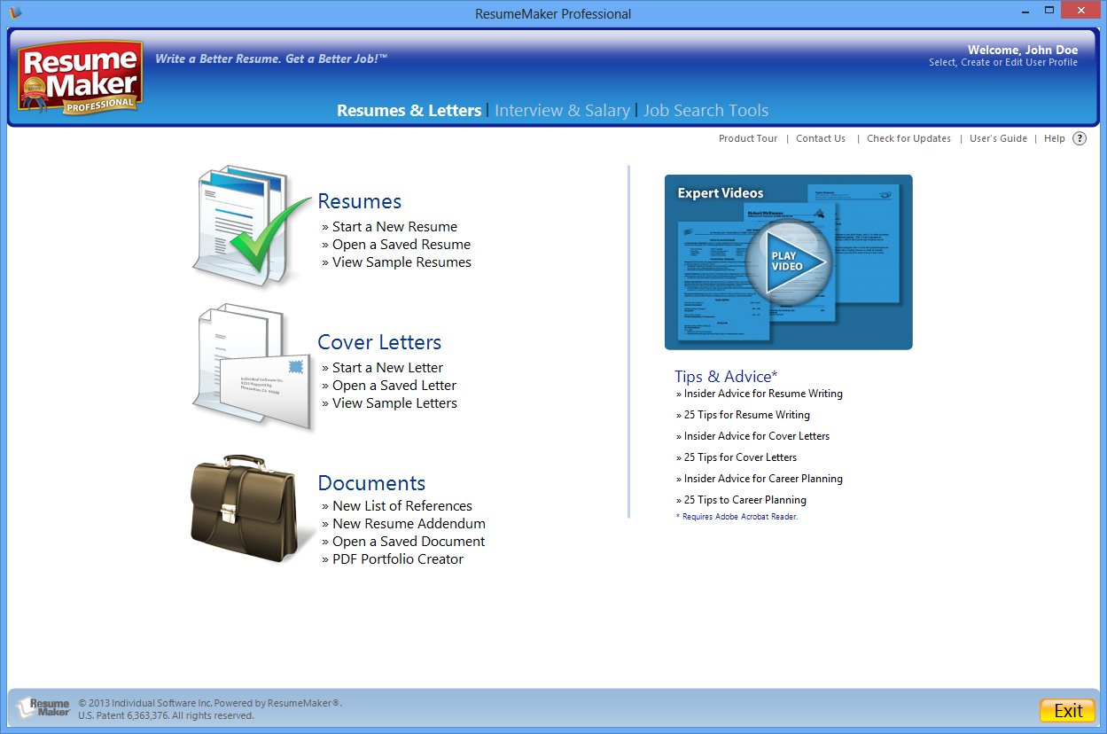Open a Saved Letter

point(394,385)
